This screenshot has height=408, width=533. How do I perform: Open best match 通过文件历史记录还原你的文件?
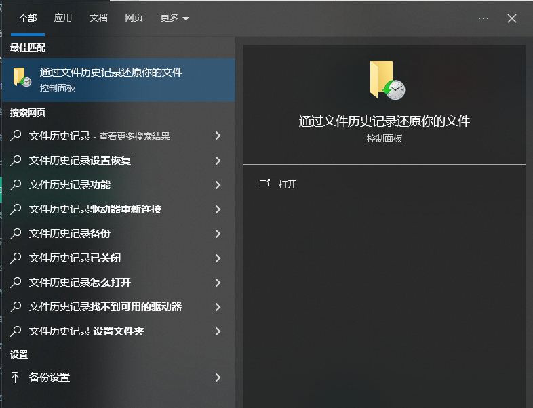119,80
